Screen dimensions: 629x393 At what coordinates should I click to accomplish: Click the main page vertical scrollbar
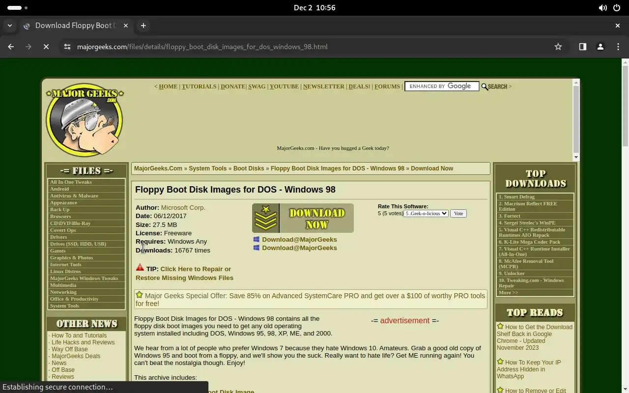click(x=625, y=106)
